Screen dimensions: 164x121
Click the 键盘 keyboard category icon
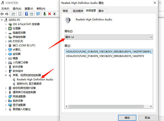pyautogui.click(x=10, y=58)
